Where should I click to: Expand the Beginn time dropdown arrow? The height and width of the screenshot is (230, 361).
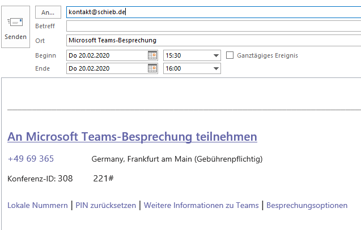(x=215, y=55)
